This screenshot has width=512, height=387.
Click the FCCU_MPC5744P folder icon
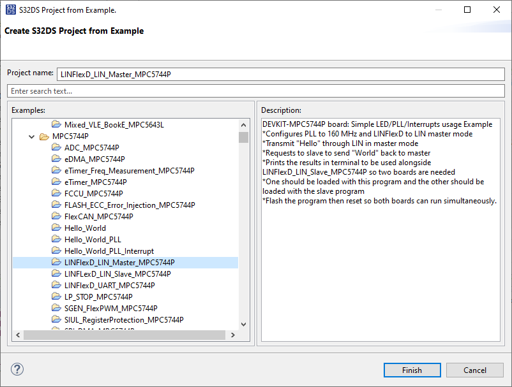(57, 193)
